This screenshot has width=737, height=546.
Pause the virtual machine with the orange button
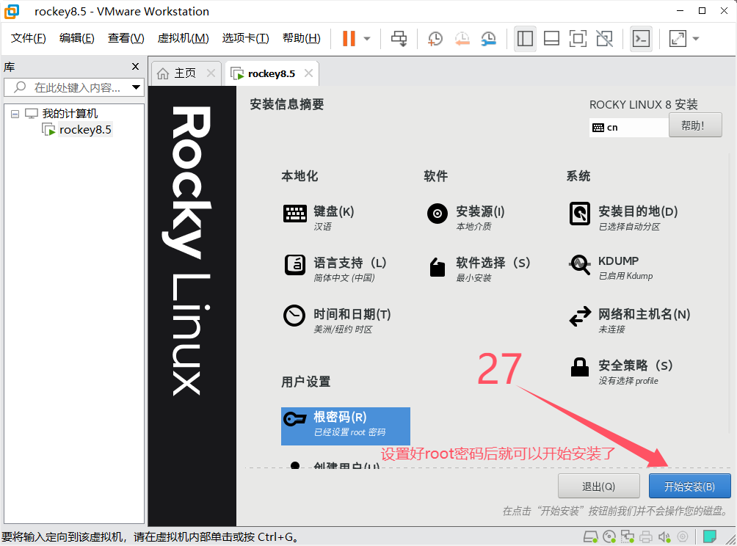349,39
